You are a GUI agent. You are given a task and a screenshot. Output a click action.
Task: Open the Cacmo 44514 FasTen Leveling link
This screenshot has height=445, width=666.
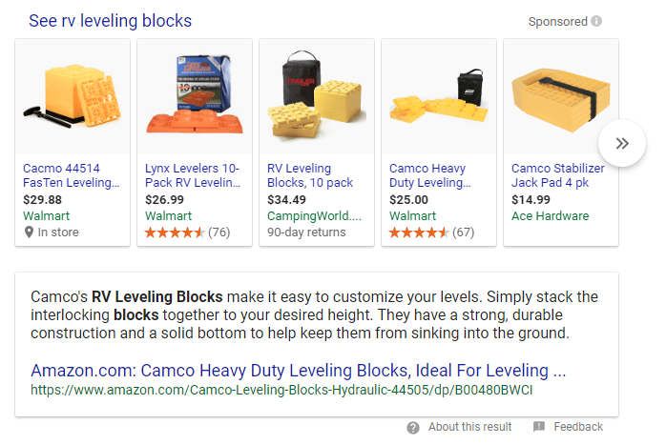(x=72, y=175)
